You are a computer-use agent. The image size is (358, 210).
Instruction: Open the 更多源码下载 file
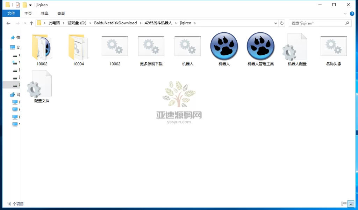(151, 47)
